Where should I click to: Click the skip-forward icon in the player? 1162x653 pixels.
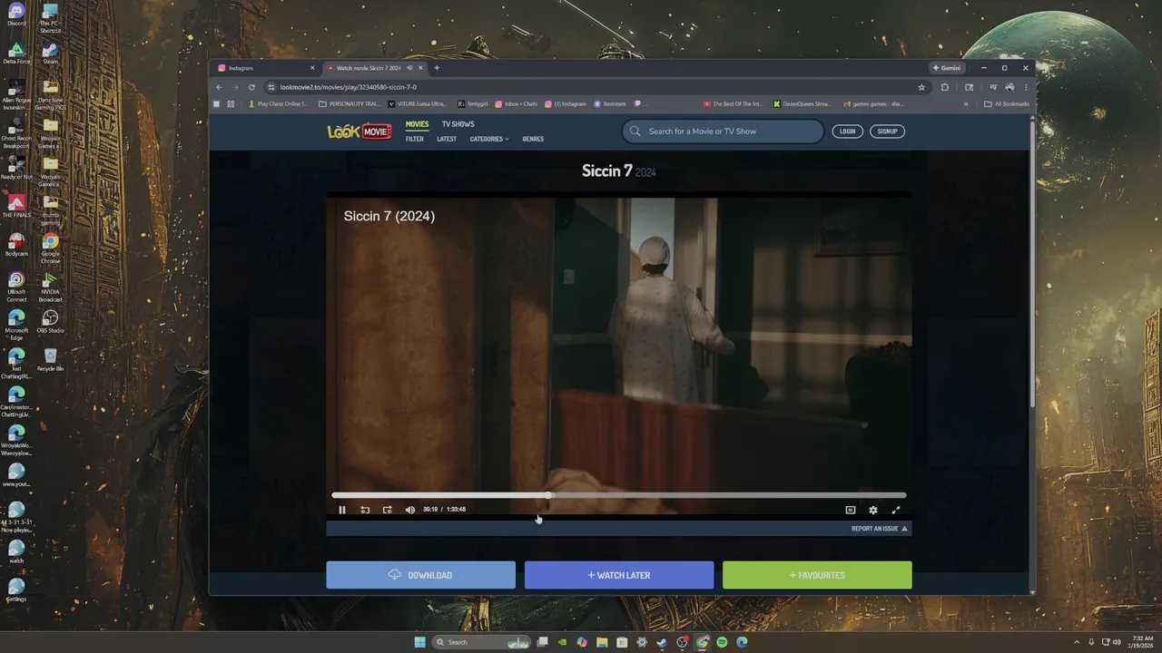(x=388, y=510)
